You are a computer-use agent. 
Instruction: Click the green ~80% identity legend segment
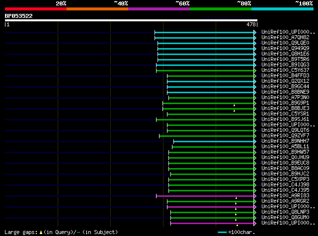click(221, 9)
